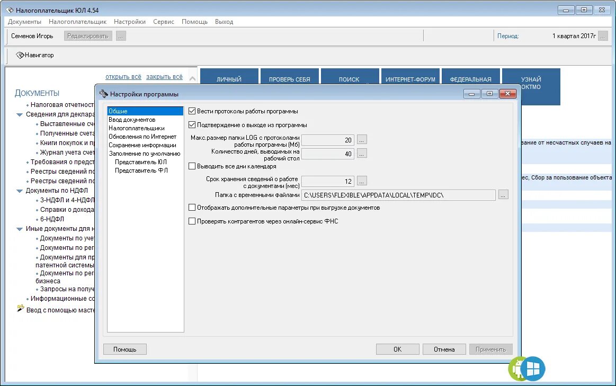Click ПОИСК blue tile
Screen dimensions: 616x386
click(x=349, y=76)
